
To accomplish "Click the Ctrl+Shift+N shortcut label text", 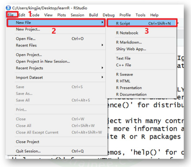I will tap(159, 24).
